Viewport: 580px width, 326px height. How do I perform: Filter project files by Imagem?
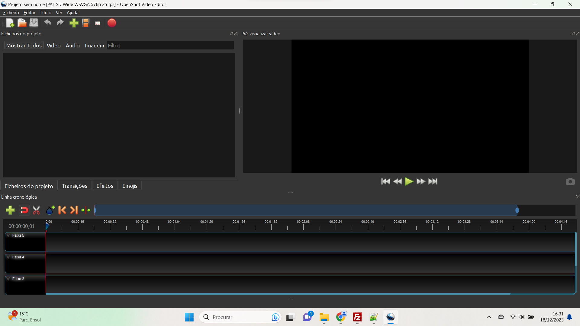click(x=95, y=46)
